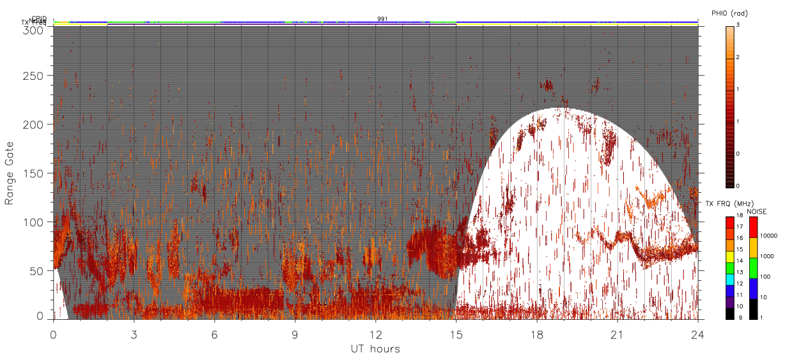Click the PHI0 gradient color bar

(x=729, y=106)
